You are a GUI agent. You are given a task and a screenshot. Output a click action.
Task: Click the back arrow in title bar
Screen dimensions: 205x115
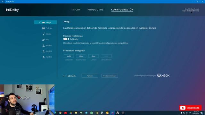click(x=3, y=2)
